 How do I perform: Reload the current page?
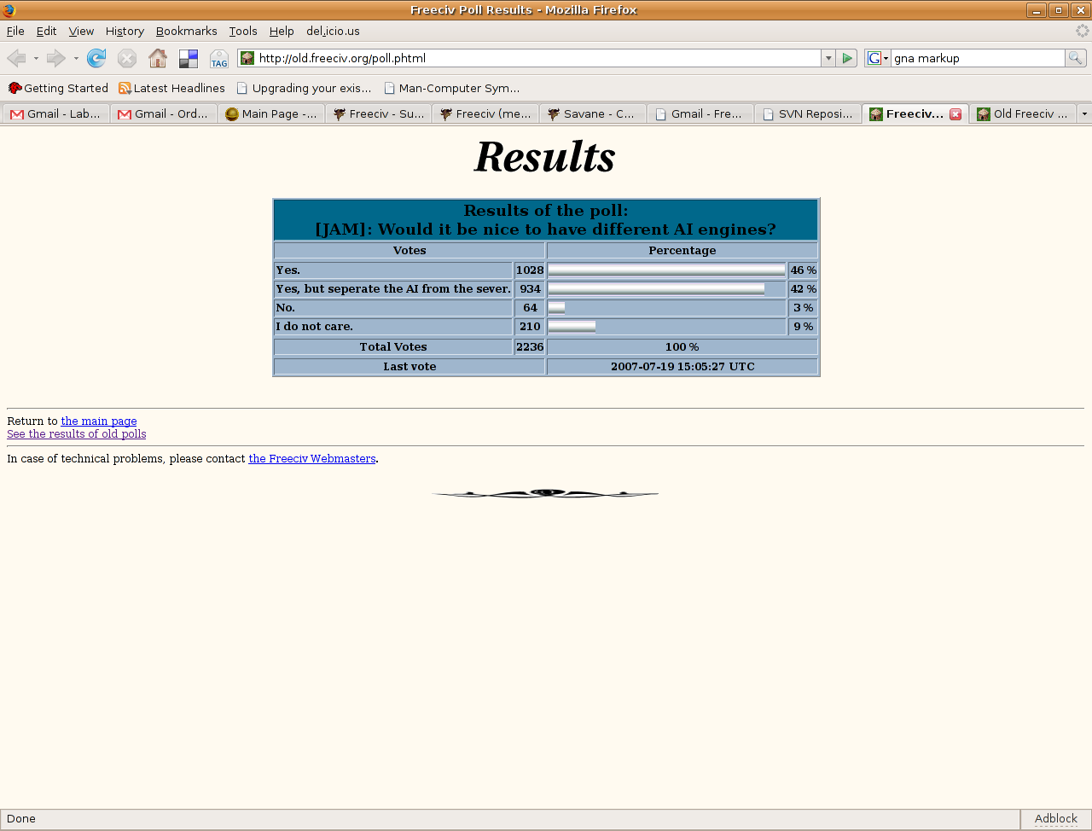[96, 58]
